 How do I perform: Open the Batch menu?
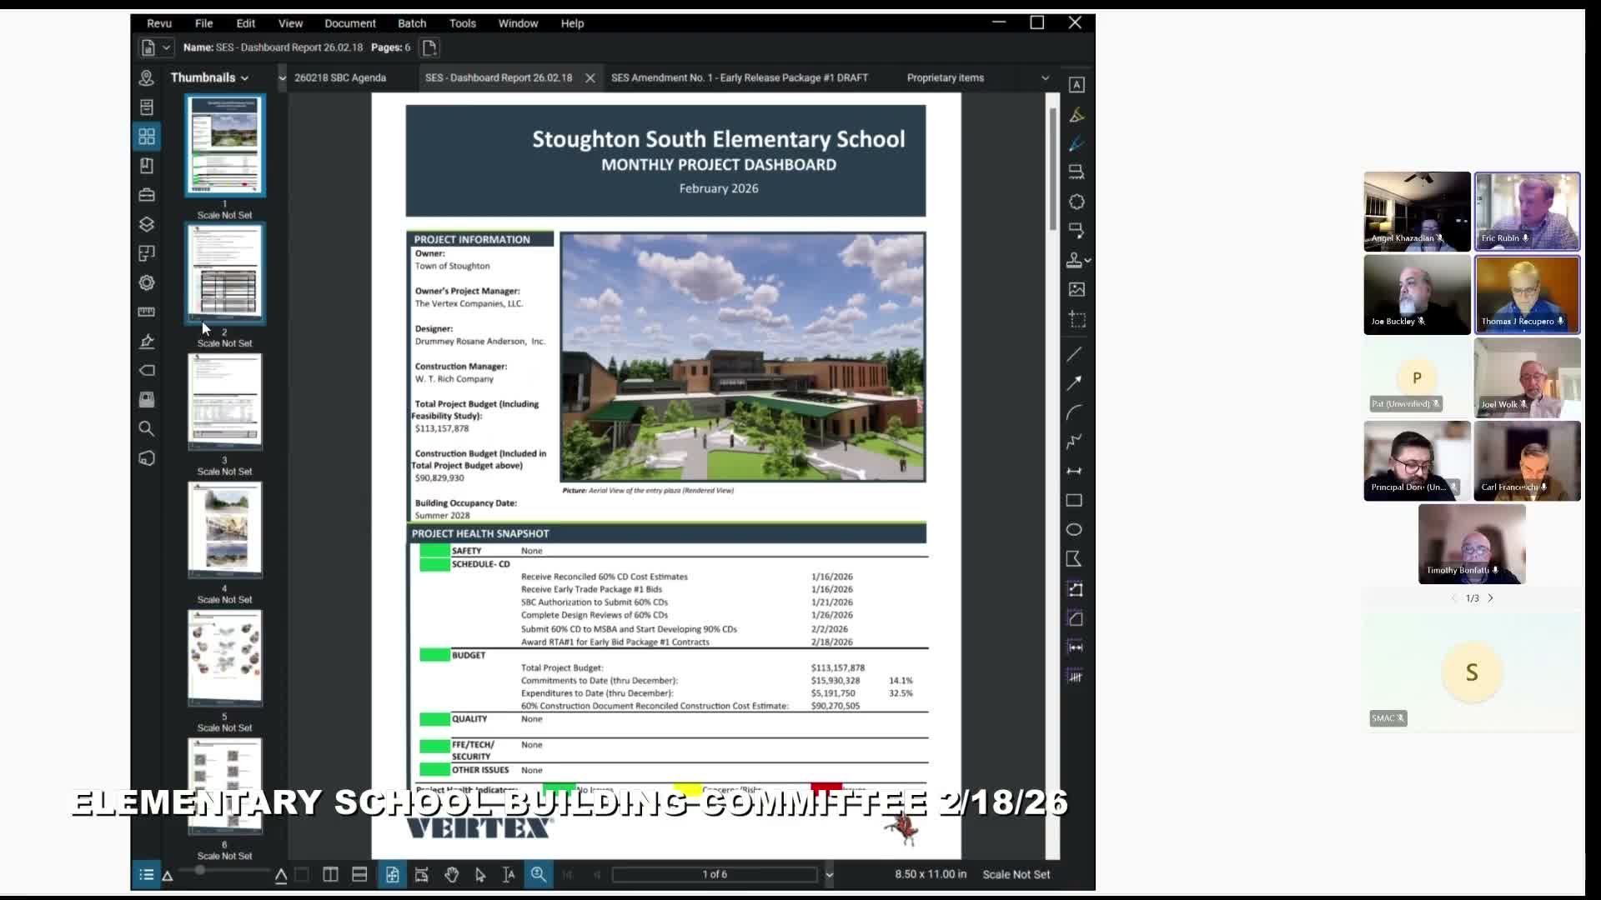coord(411,23)
